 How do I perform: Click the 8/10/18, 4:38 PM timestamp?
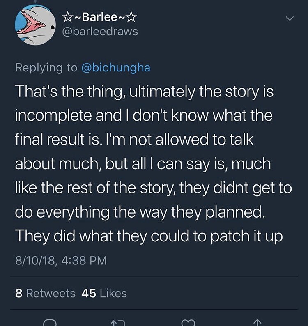[61, 260]
